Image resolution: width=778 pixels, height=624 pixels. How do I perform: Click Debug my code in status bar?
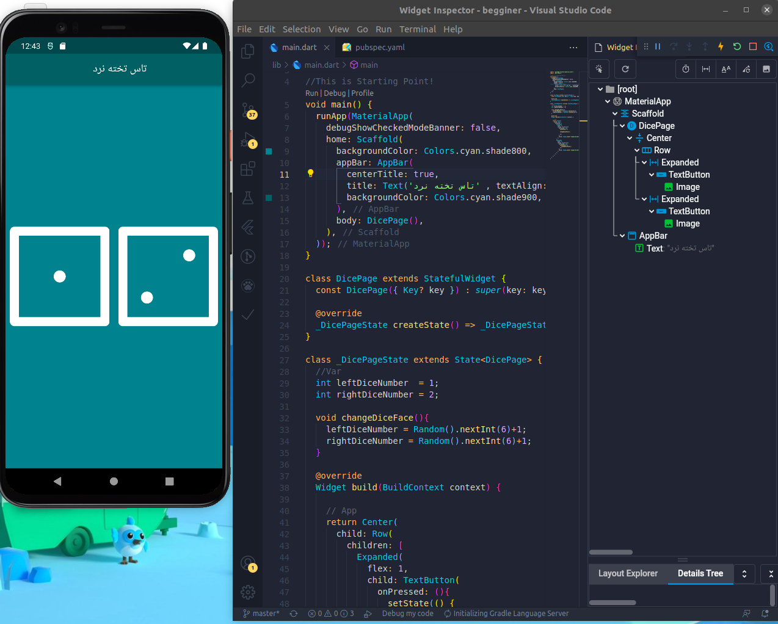tap(407, 614)
